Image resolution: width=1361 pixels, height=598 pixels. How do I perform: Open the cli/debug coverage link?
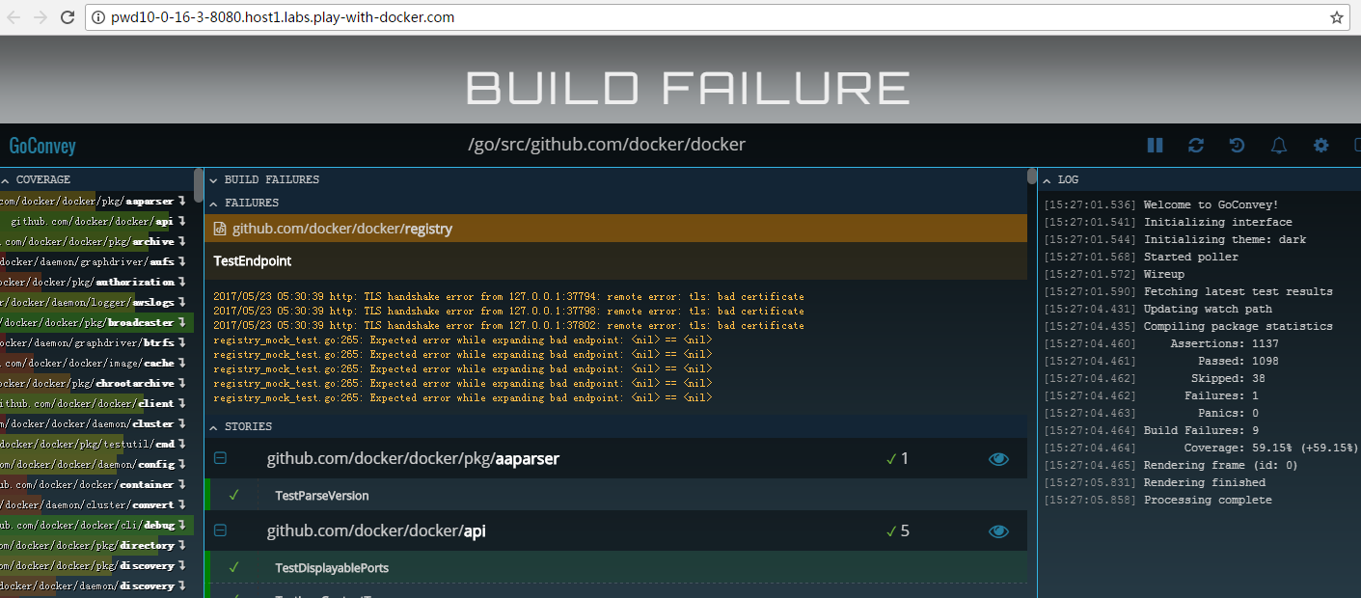point(87,526)
